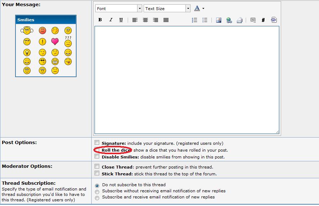Screen dimensions: 319x206
Task: Open the Font dropdown
Action: tap(139, 9)
